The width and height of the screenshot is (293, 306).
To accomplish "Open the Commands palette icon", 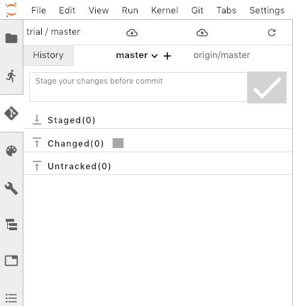I will point(11,151).
